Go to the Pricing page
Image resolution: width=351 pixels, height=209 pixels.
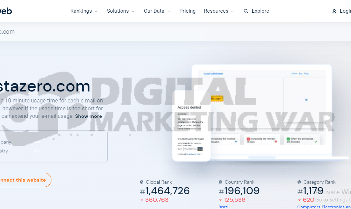click(187, 11)
